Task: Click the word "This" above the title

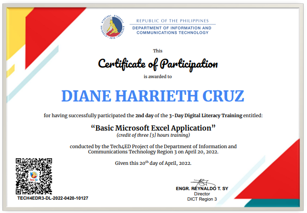Action: (x=158, y=51)
